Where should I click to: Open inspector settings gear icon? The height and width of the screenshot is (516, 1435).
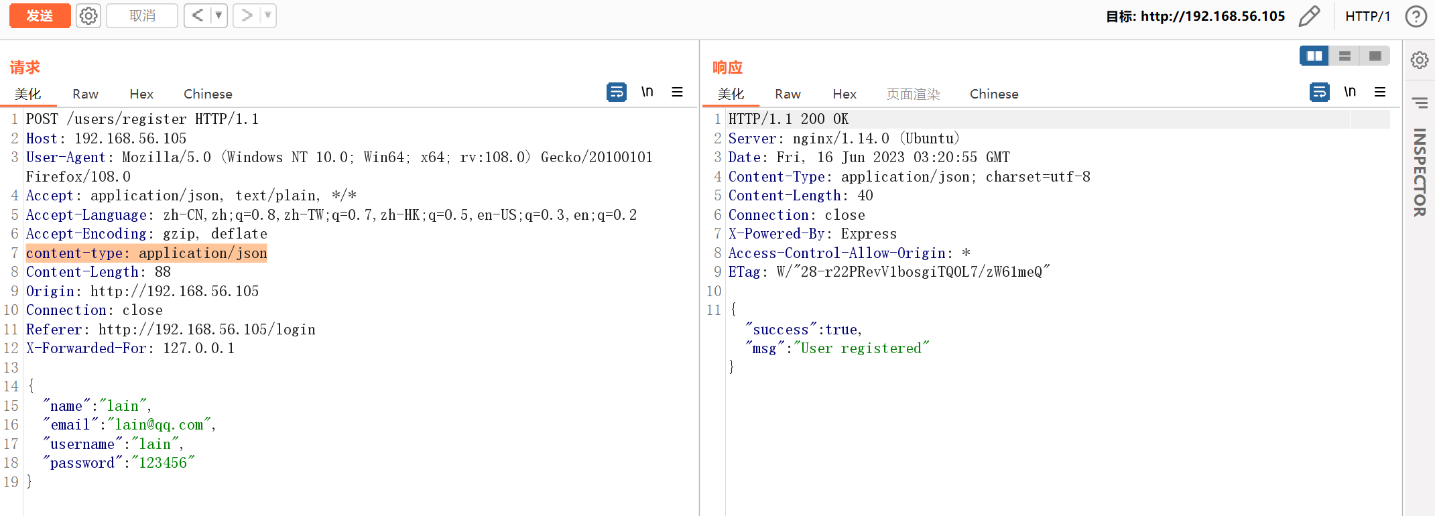pos(1419,60)
